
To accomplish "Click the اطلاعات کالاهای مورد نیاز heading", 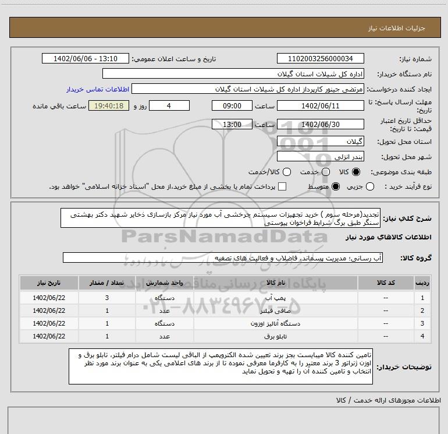I will pyautogui.click(x=388, y=237).
